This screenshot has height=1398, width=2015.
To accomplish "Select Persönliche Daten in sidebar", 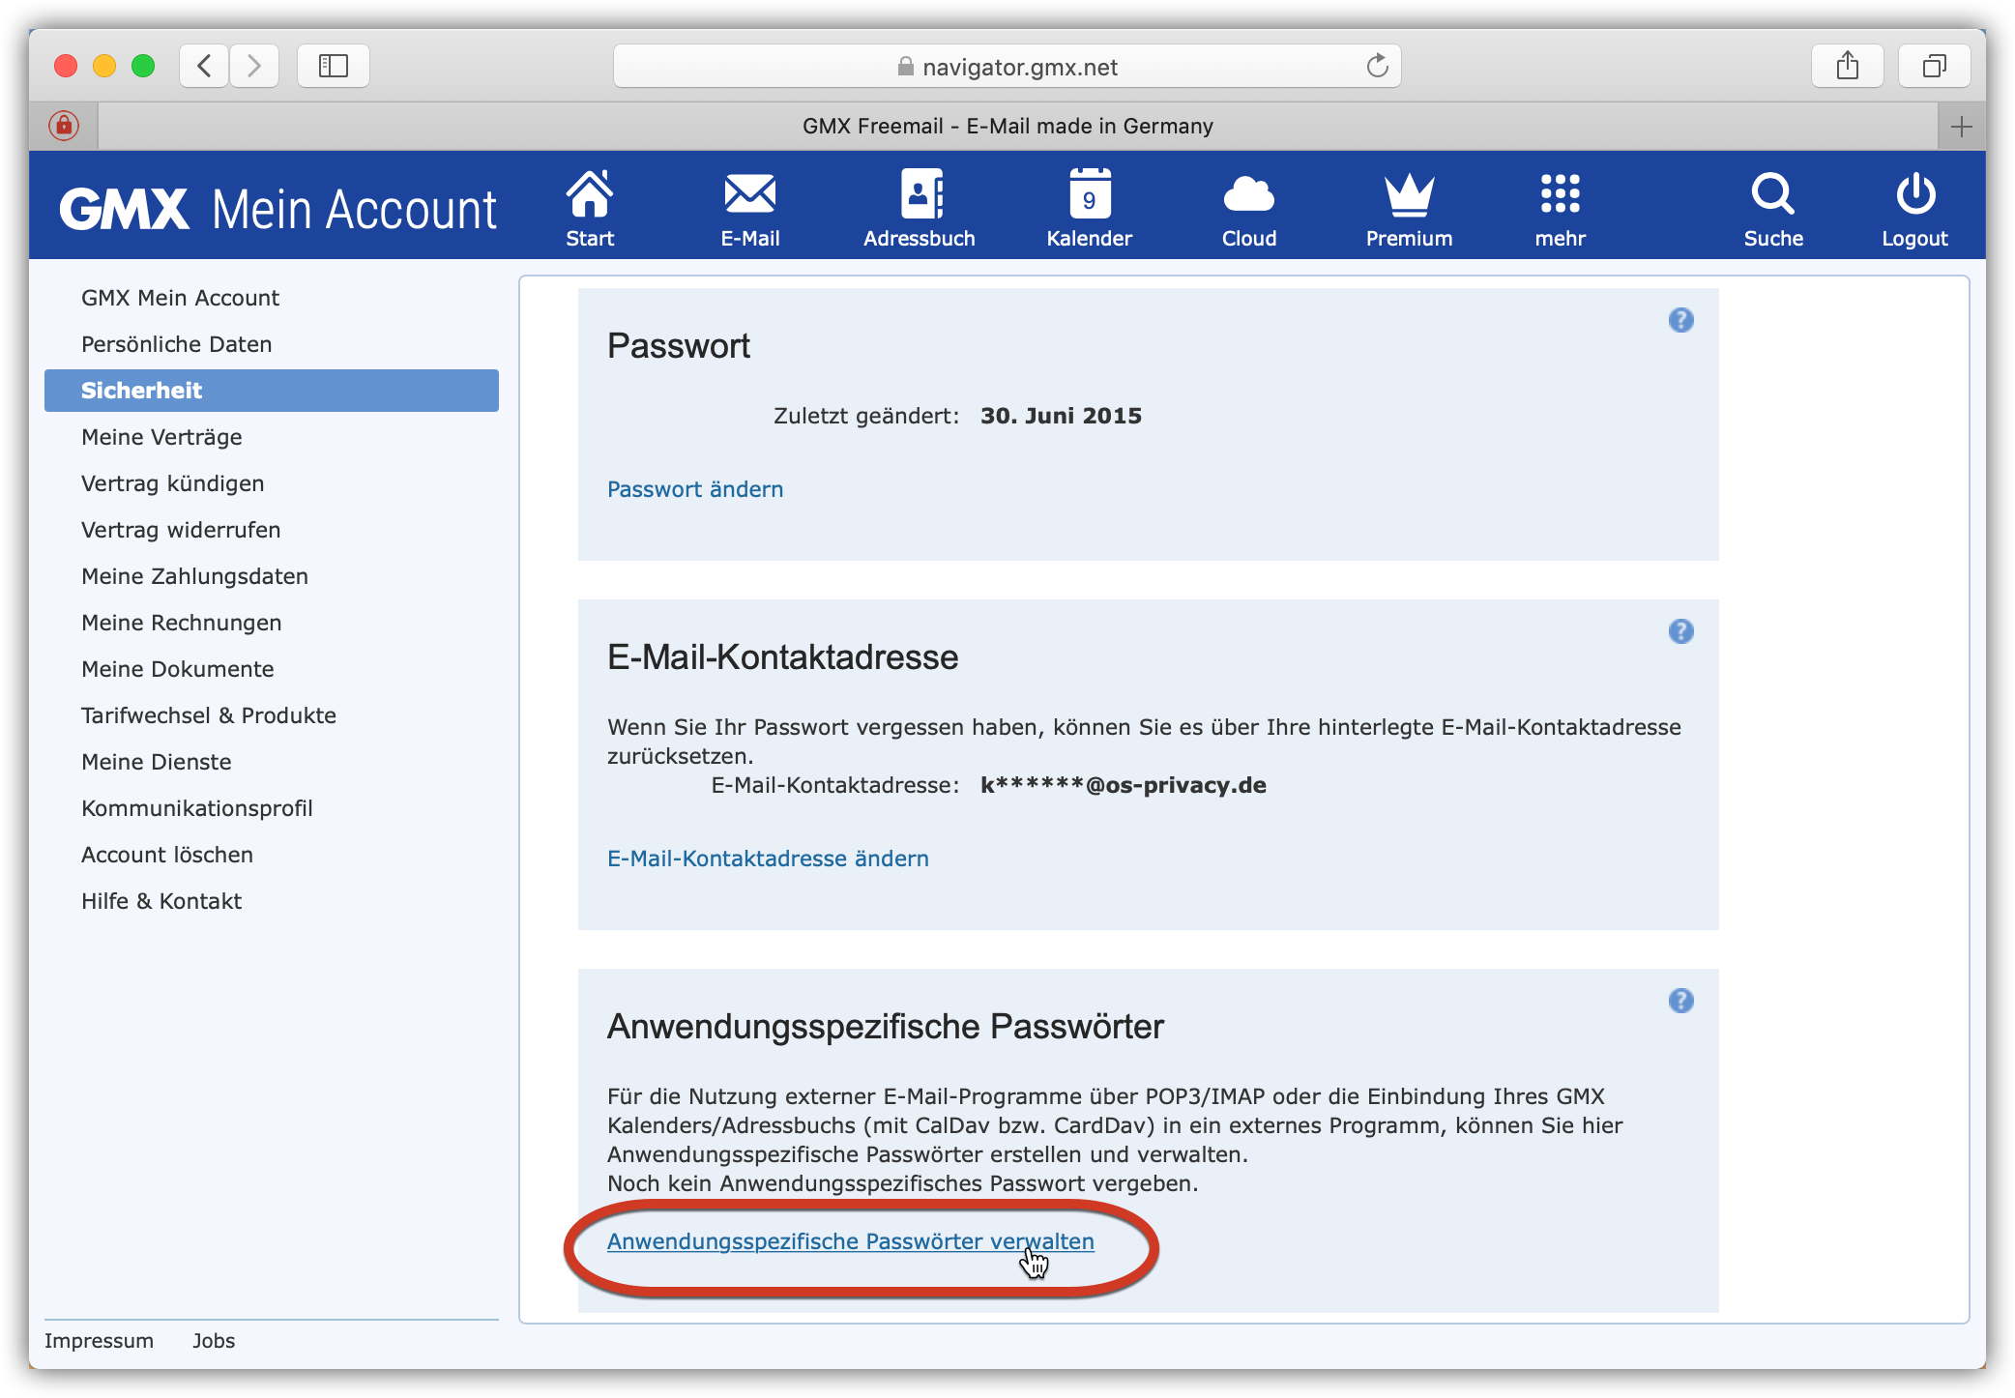I will [x=272, y=344].
